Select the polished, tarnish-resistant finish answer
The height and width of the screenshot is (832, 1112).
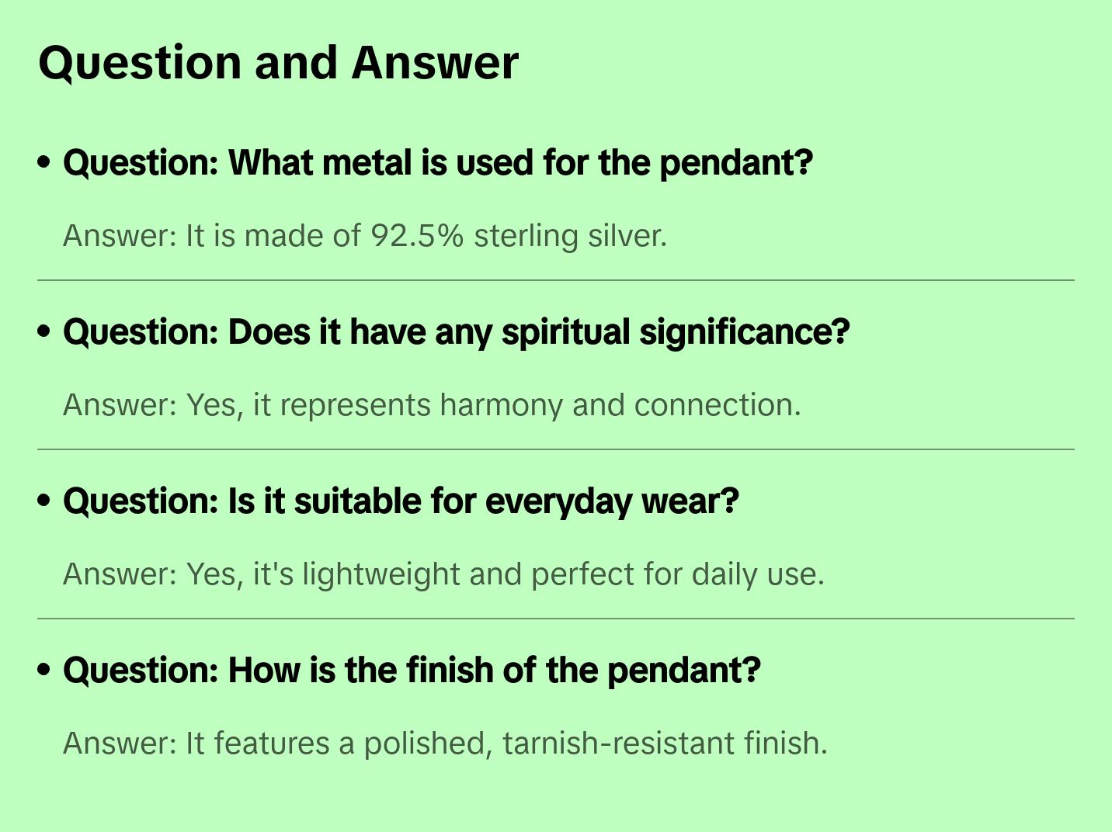pos(445,744)
